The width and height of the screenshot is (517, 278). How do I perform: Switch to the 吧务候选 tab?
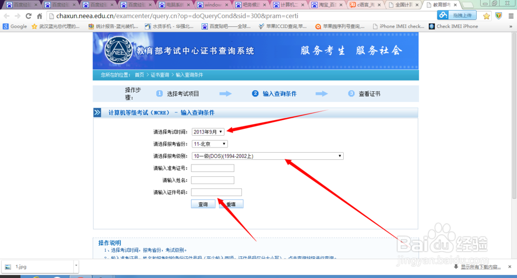(252, 5)
